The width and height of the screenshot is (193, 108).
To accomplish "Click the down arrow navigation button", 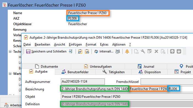I will click(179, 51).
